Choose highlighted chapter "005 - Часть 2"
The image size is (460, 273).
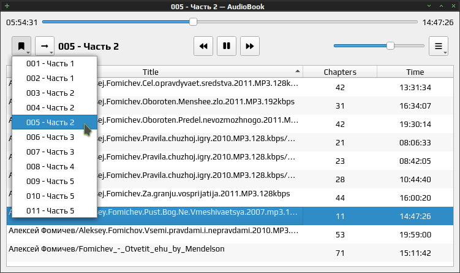tap(55, 122)
